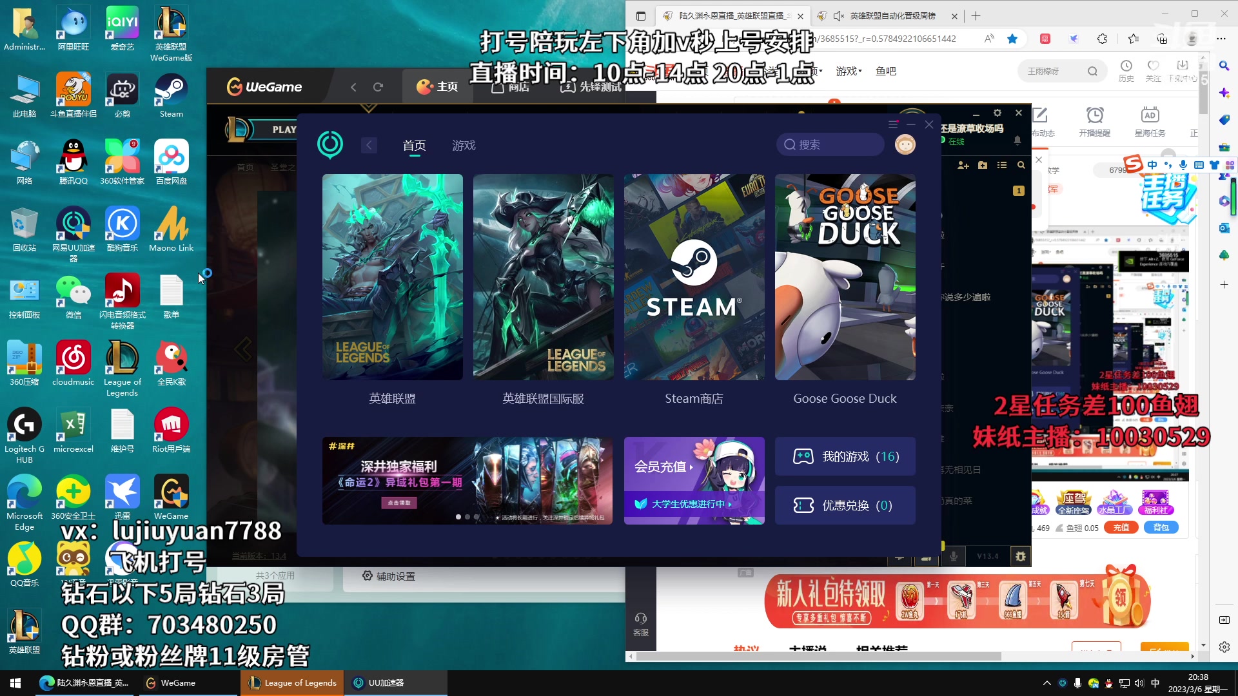
Task: Open Edge read aloud icon
Action: point(989,39)
